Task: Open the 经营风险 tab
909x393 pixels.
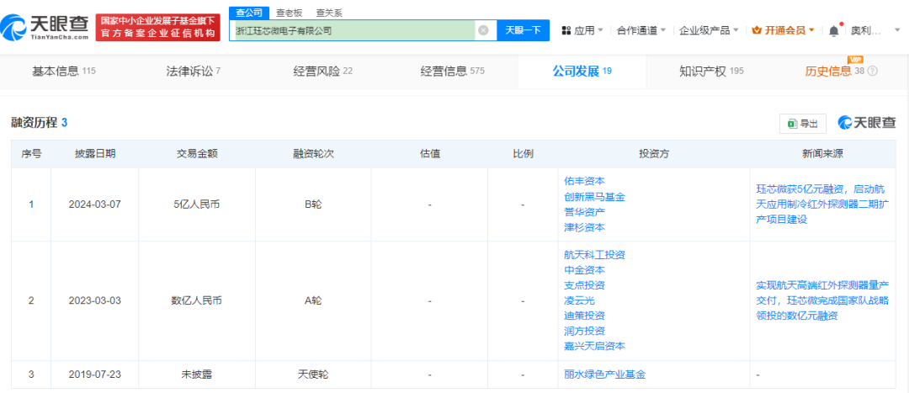Action: tap(322, 72)
